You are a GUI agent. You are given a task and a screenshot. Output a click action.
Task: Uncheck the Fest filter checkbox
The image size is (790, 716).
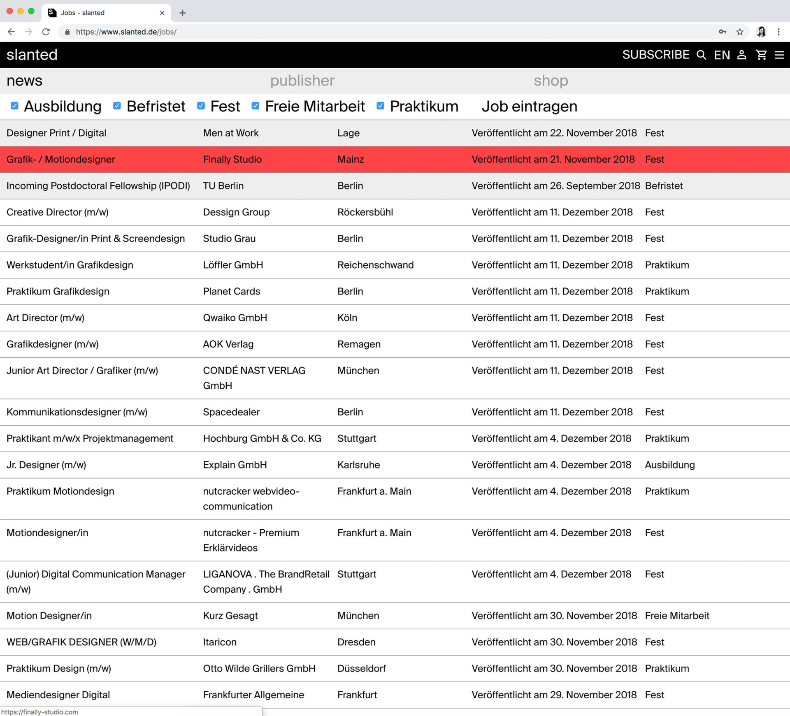tap(201, 106)
